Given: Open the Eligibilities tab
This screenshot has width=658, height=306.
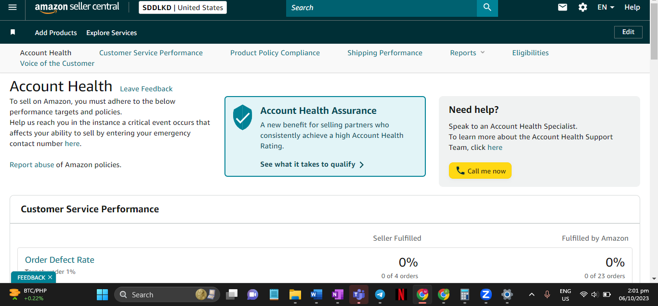Looking at the screenshot, I should [530, 53].
